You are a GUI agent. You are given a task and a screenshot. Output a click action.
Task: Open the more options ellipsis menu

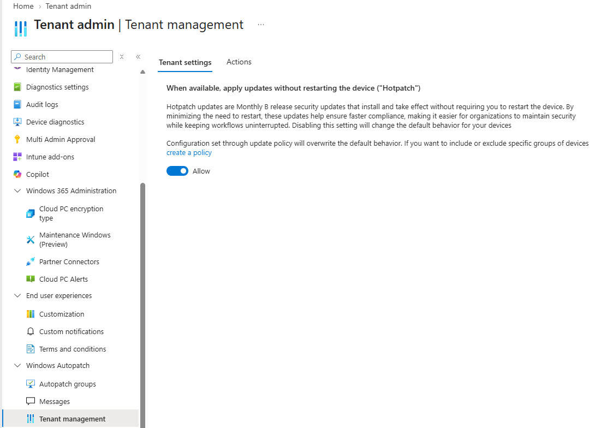260,25
